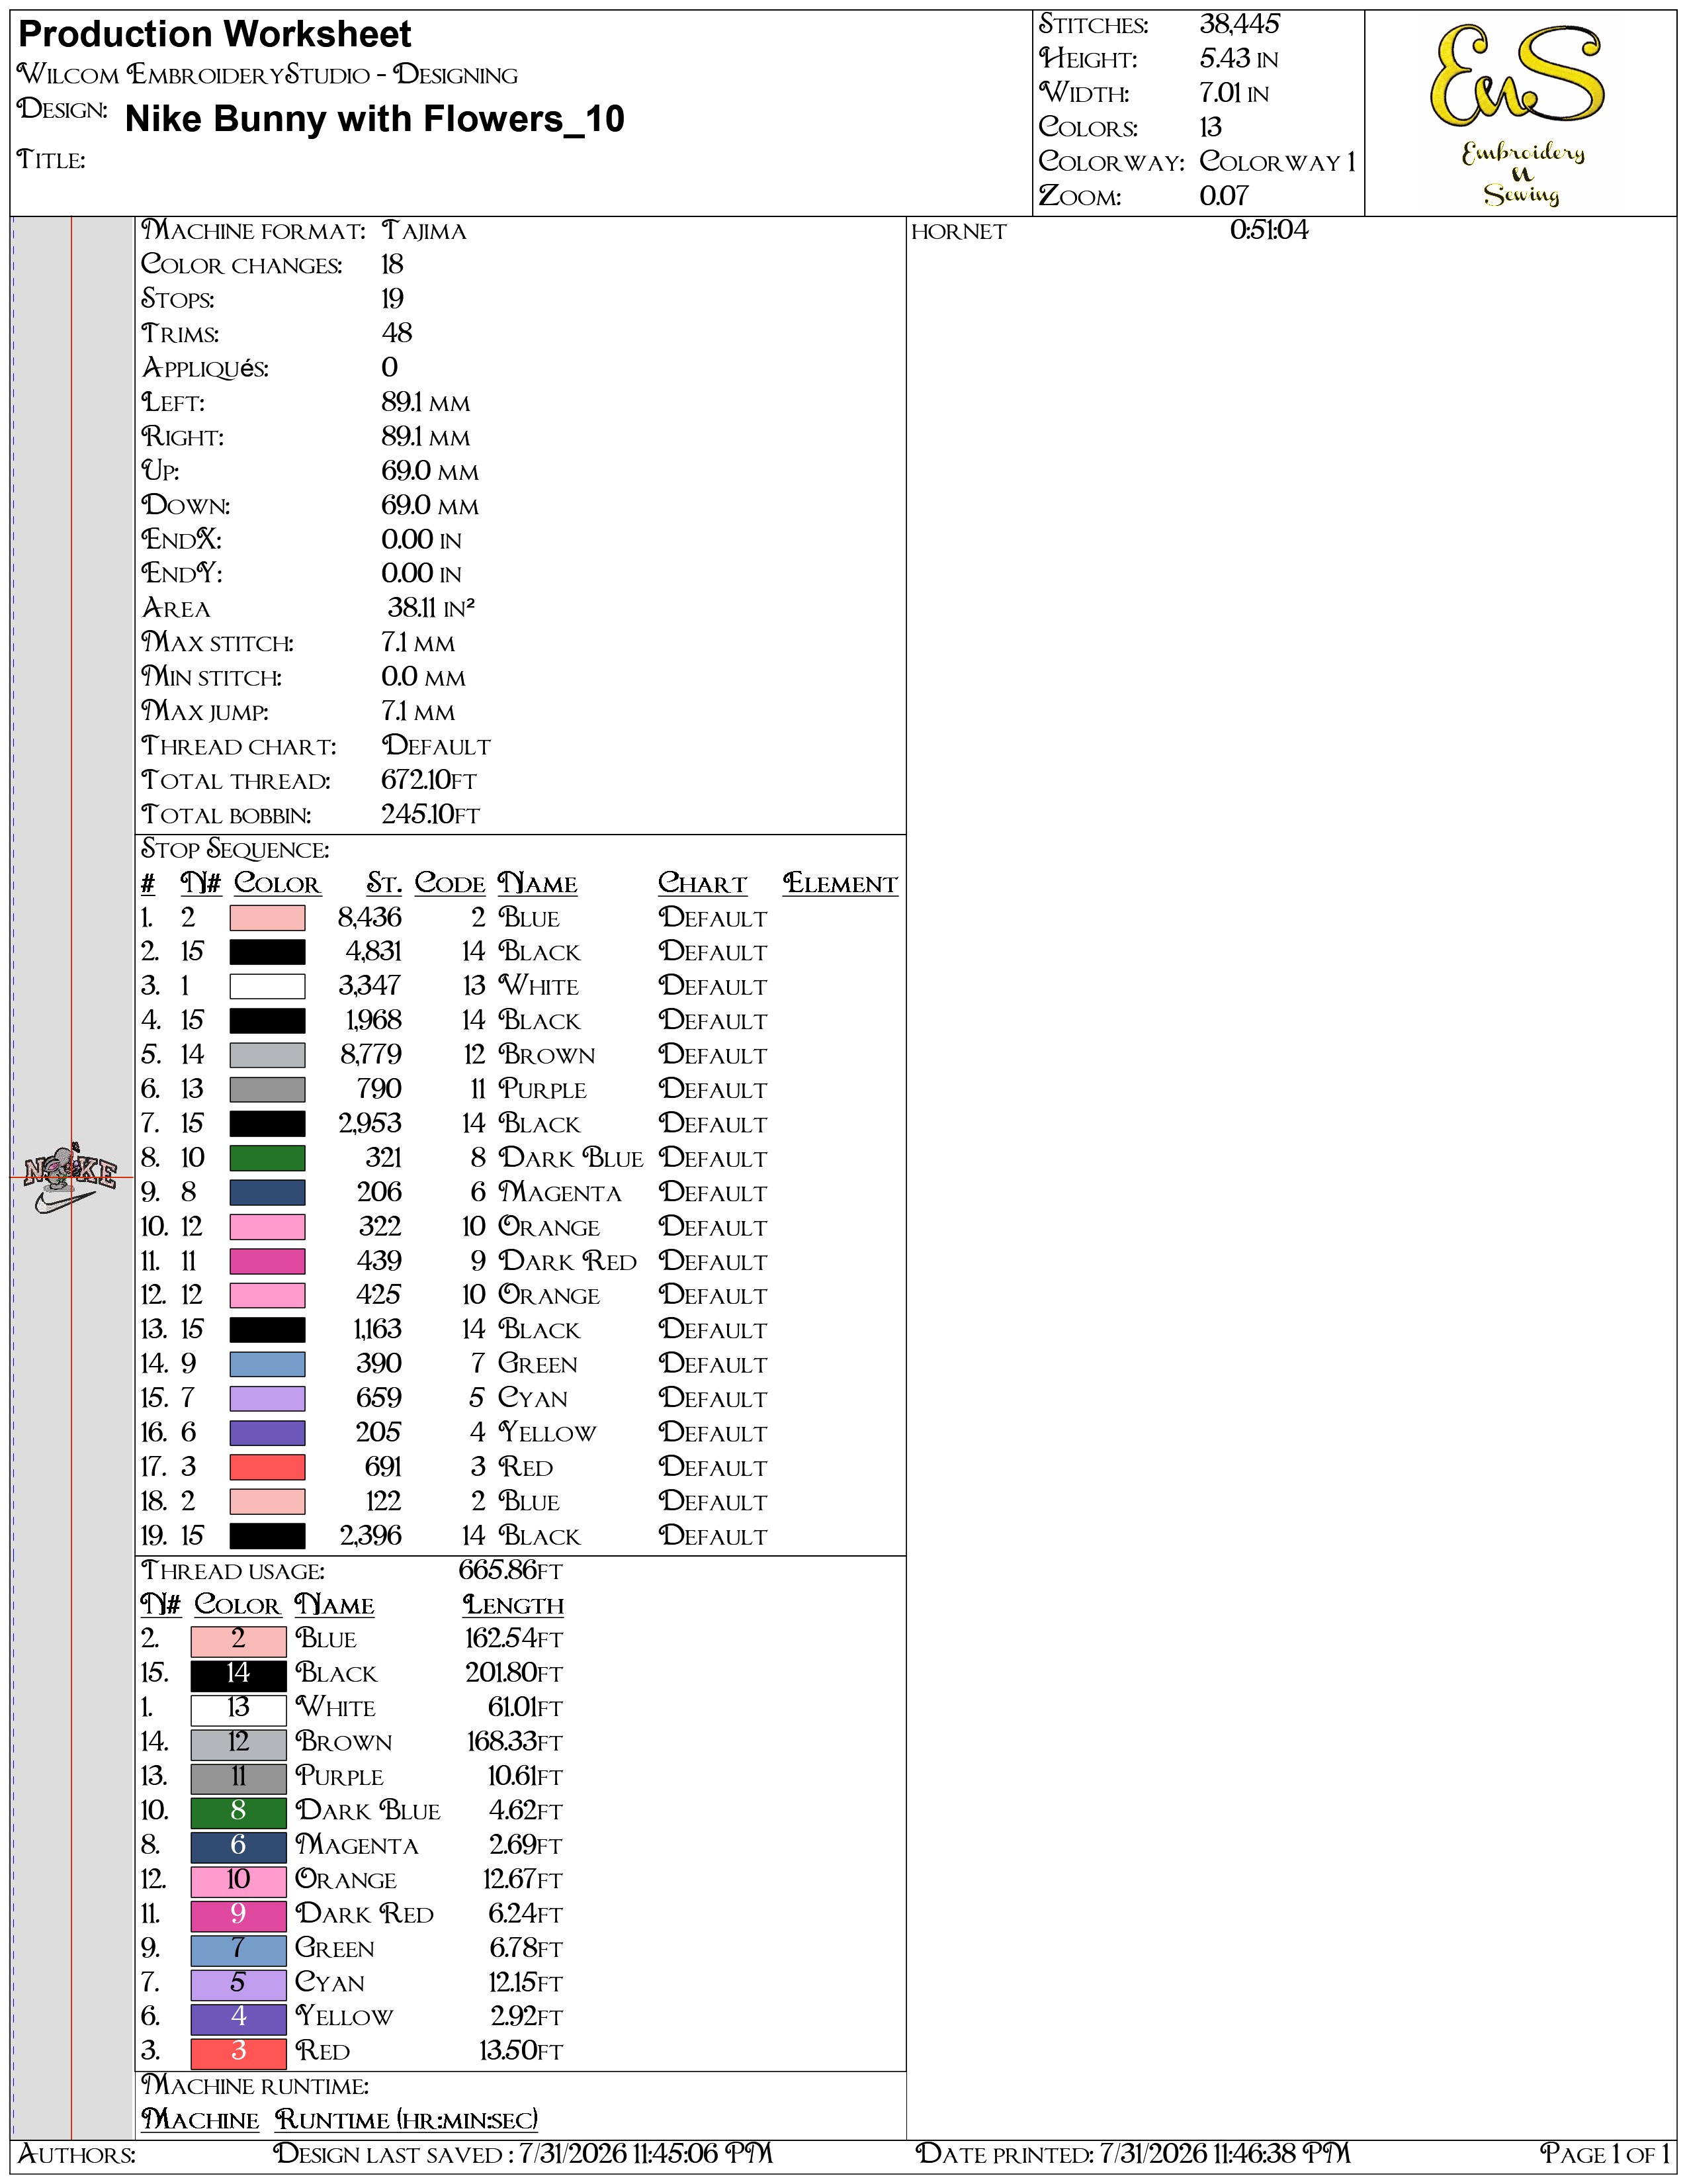Click the "Length" column header in thread usage
The width and height of the screenshot is (1687, 2184).
pyautogui.click(x=513, y=1605)
